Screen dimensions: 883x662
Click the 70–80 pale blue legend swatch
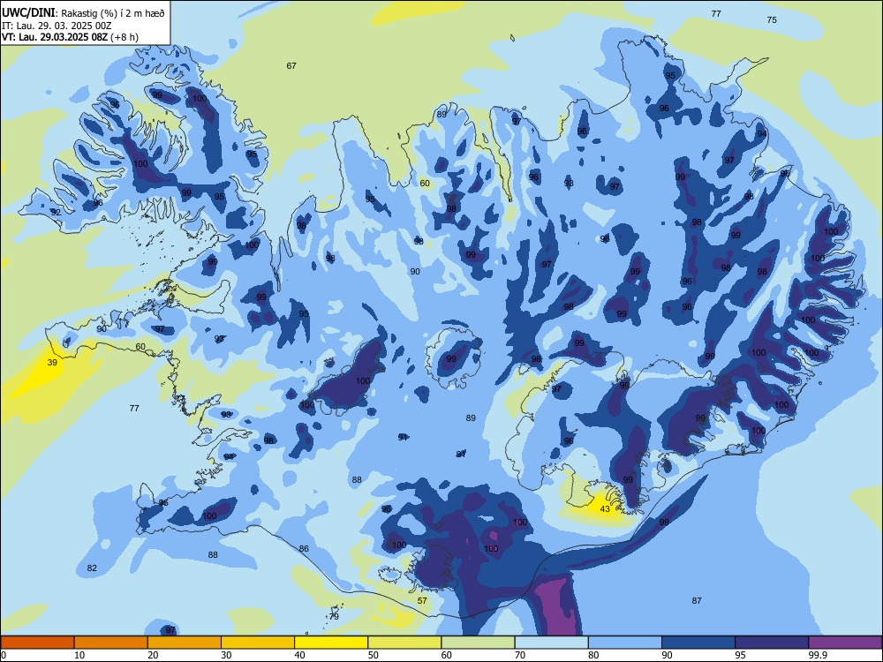[x=551, y=643]
